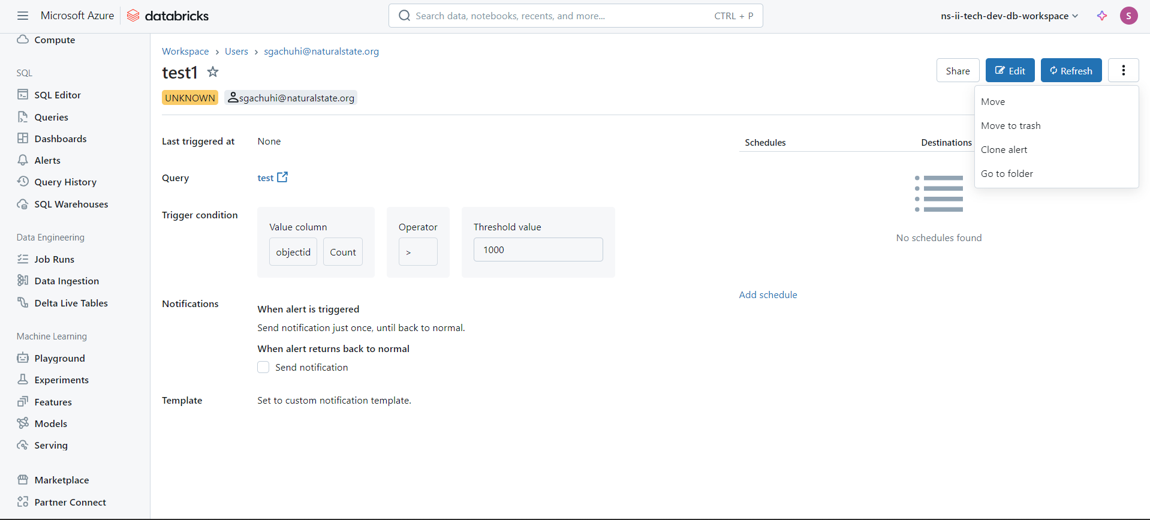The height and width of the screenshot is (520, 1150).
Task: Open the kebab more options menu
Action: [x=1124, y=70]
